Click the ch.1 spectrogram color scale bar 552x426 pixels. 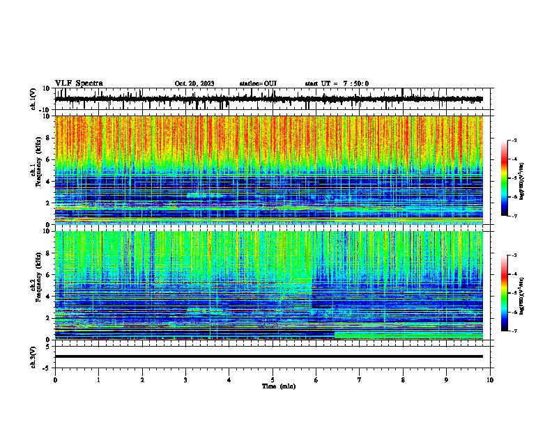pos(504,178)
